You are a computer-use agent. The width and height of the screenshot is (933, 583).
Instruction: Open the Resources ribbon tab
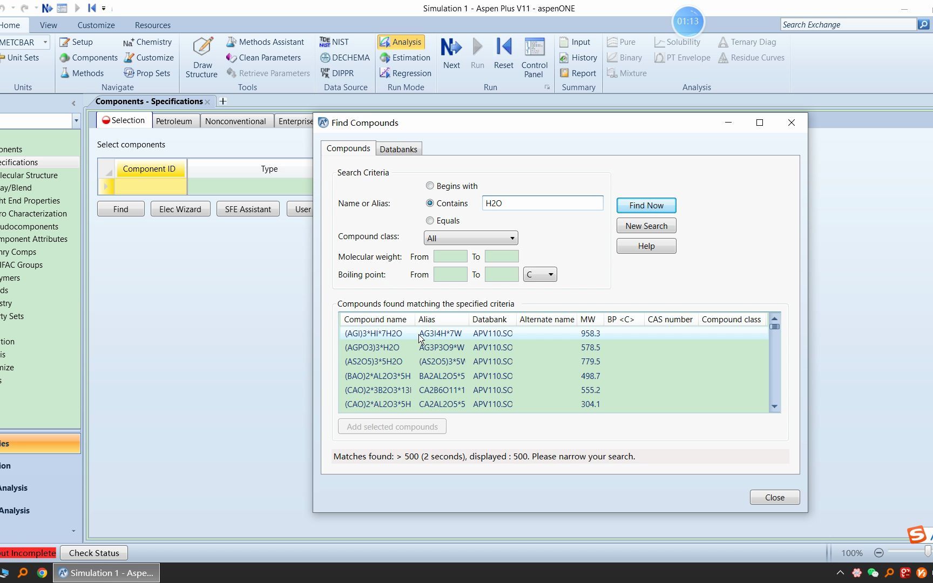point(153,25)
